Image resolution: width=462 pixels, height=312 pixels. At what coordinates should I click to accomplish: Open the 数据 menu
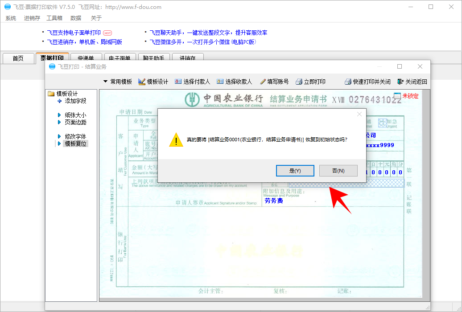pos(76,18)
